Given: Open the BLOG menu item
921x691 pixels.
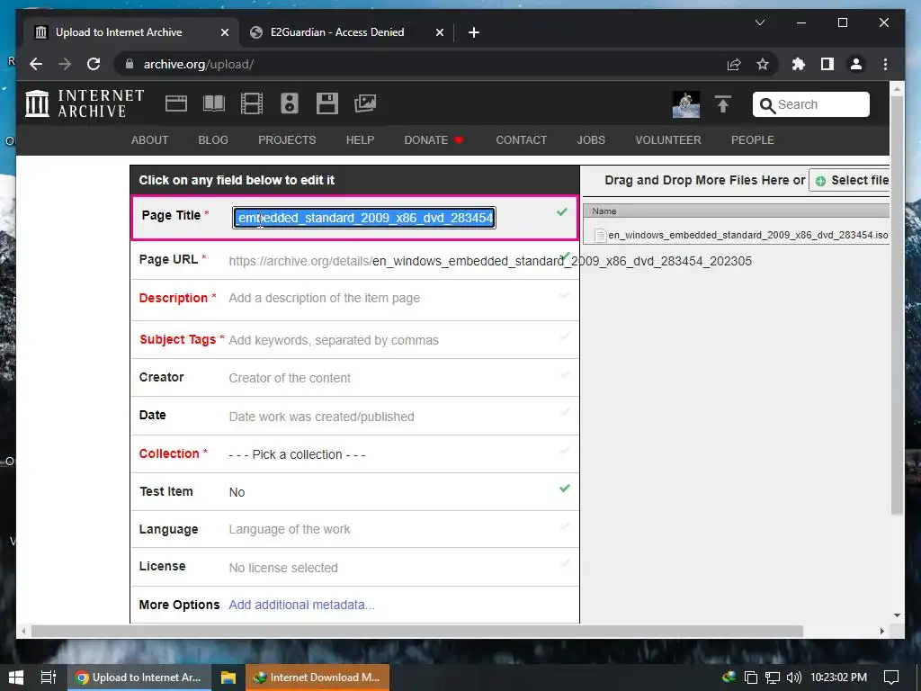Looking at the screenshot, I should click(x=213, y=139).
